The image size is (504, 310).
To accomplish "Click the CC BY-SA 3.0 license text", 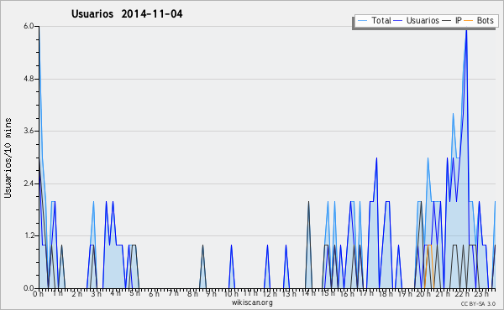I will tap(478, 303).
